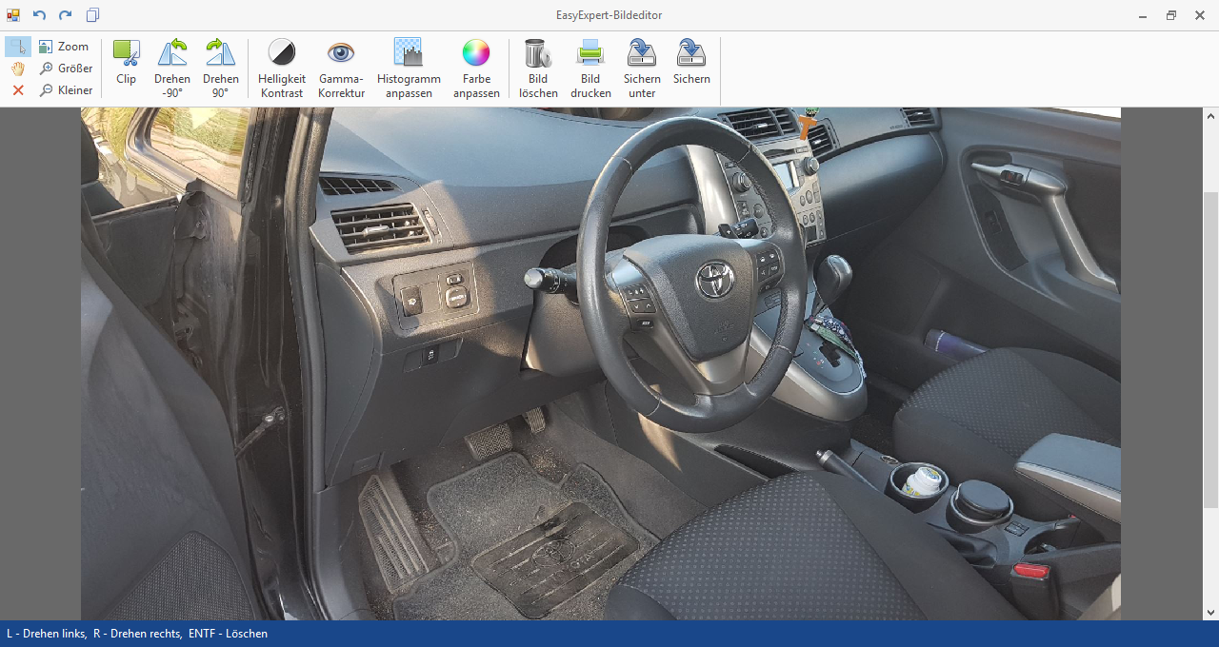Delete picture with Bild löschen
The image size is (1219, 647).
[x=538, y=69]
